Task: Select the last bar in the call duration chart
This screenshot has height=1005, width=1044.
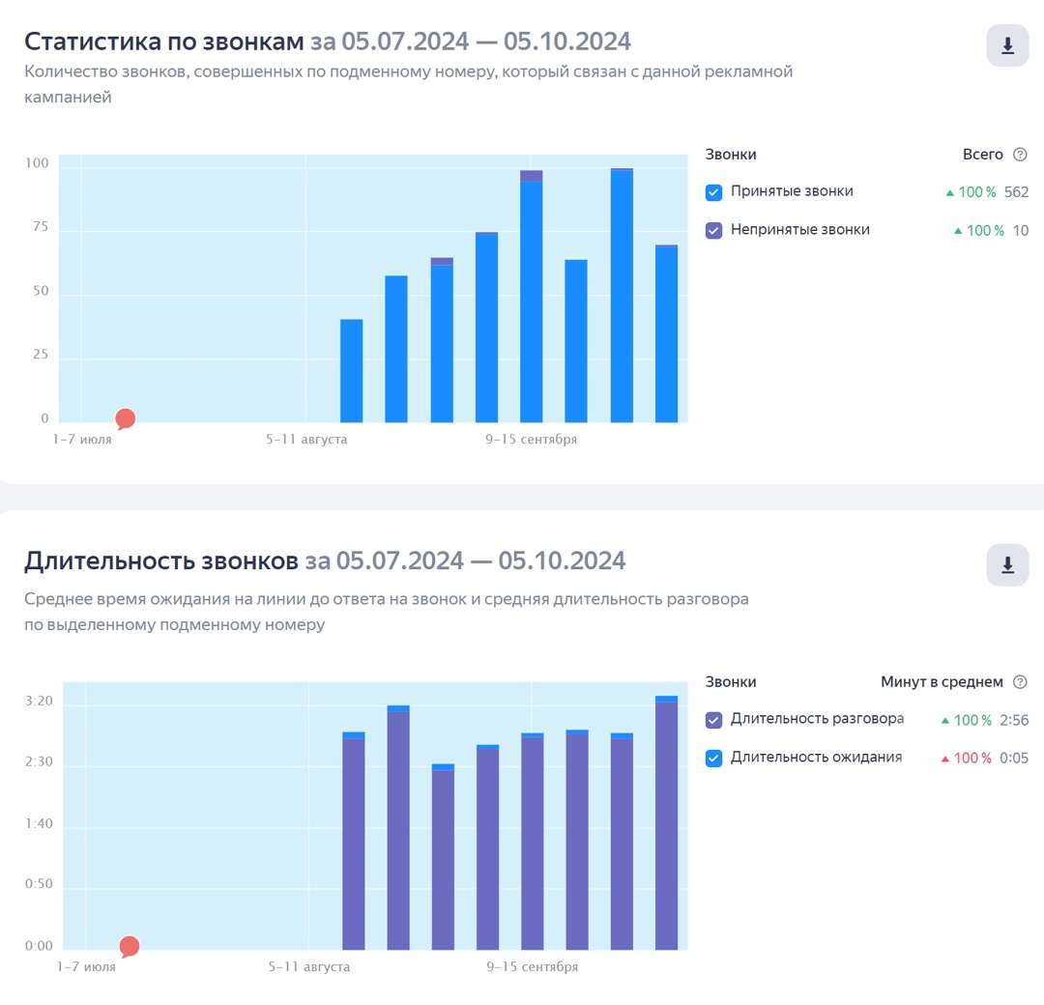Action: pyautogui.click(x=666, y=823)
